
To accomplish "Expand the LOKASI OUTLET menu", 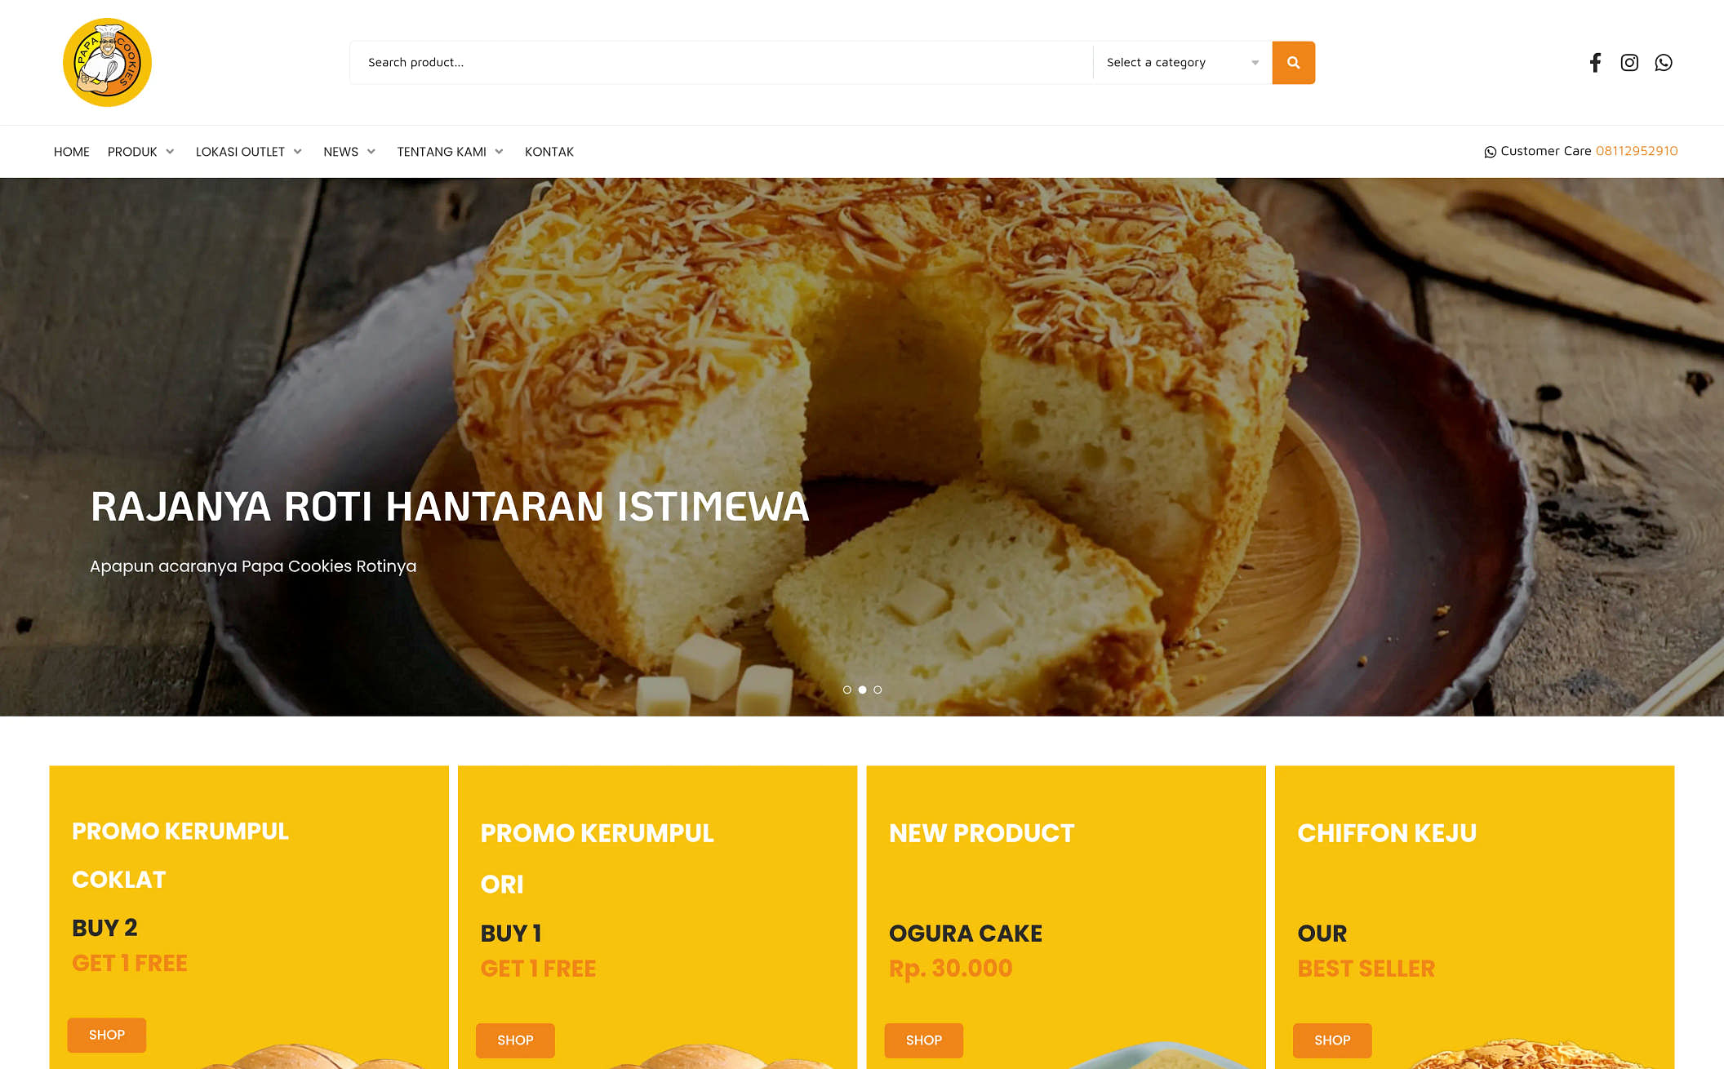I will [249, 152].
